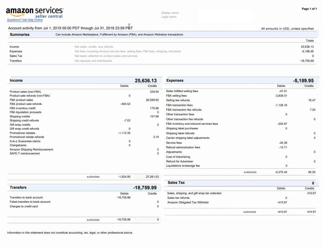This screenshot has width=323, height=248.
Task: Click the Expenses section heading
Action: (x=175, y=80)
